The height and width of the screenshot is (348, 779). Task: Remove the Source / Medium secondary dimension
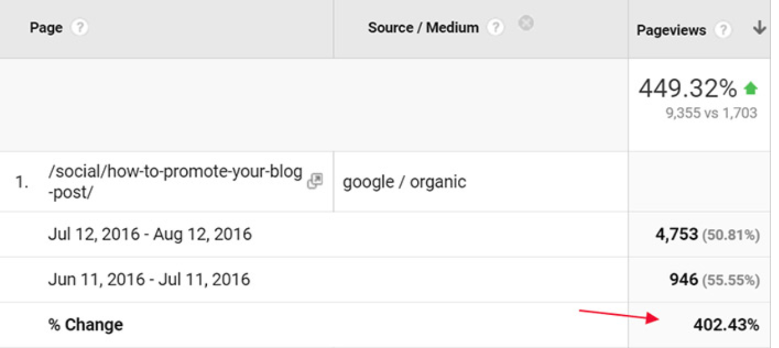tap(526, 23)
